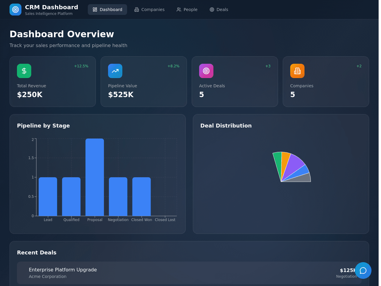Click the Negotiation stage label of the deal
Viewport: 381px width, 286px height.
click(346, 276)
